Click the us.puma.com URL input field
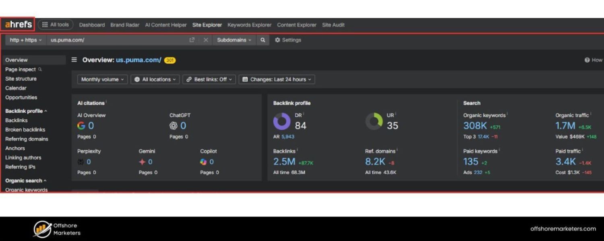Screen dimensions: 604x241 [x=117, y=40]
